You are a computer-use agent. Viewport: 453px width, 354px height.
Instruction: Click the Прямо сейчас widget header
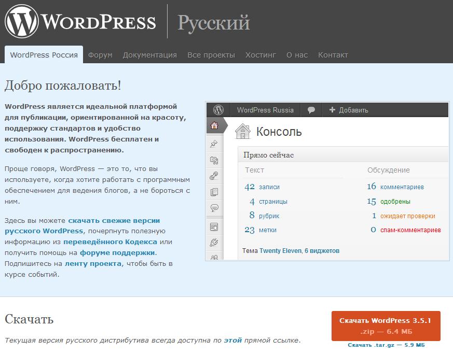coord(343,155)
